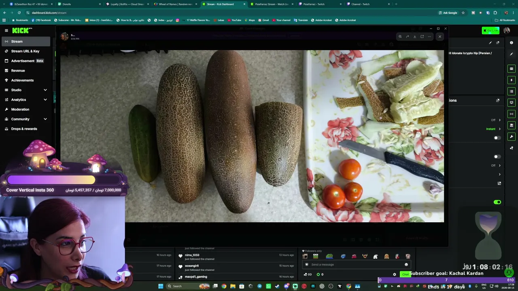Expand the Off setting chevron
The image size is (518, 291).
pos(499,120)
